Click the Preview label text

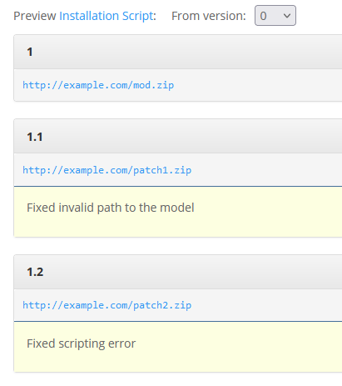[35, 16]
